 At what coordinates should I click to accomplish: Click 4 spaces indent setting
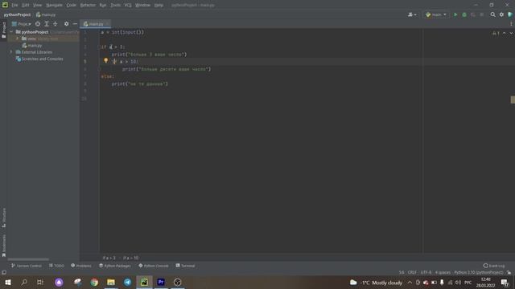[443, 273]
